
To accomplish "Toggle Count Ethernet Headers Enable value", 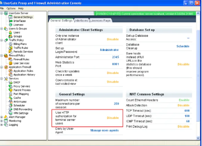I will pos(184,100).
